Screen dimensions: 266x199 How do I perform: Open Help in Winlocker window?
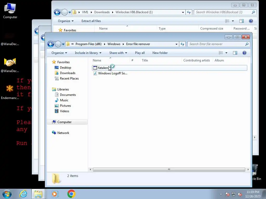(x=251, y=21)
